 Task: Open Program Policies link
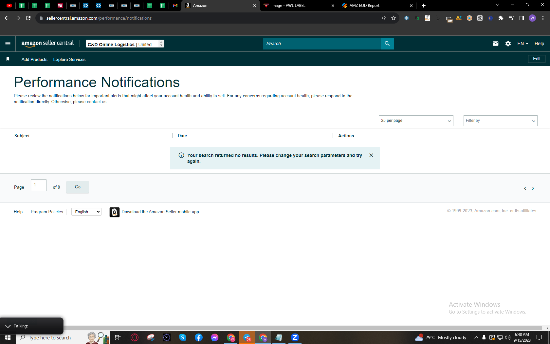47,212
